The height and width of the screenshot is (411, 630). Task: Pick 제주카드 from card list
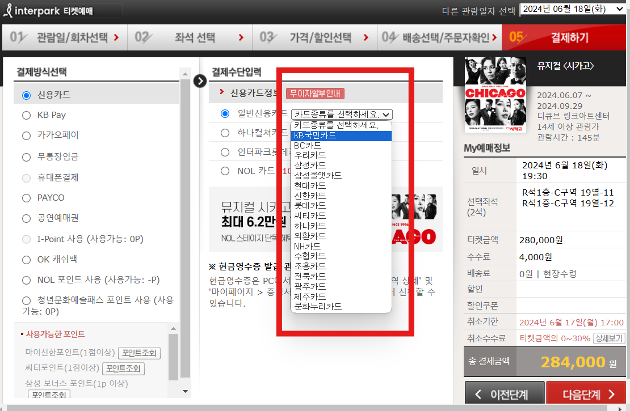click(341, 296)
